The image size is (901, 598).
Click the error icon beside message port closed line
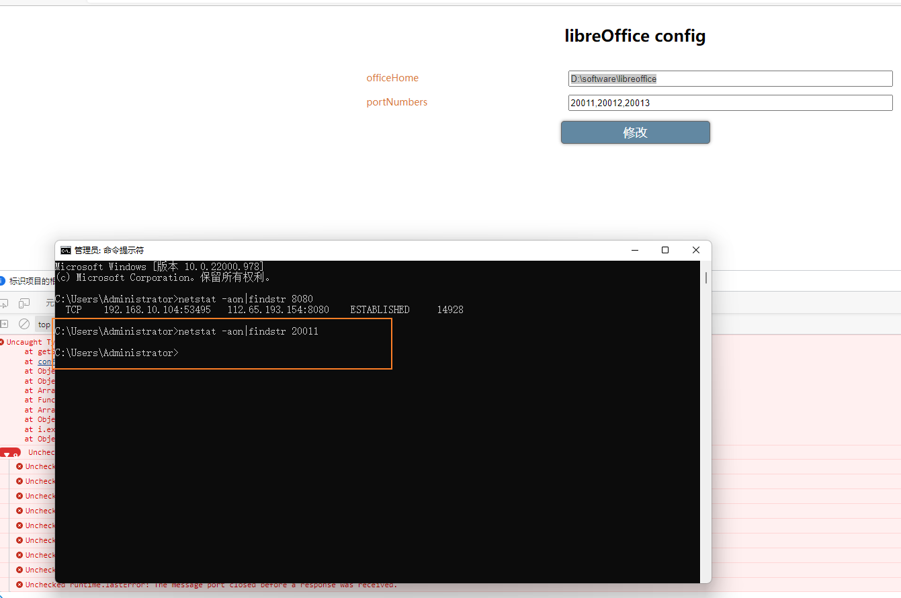[x=19, y=585]
